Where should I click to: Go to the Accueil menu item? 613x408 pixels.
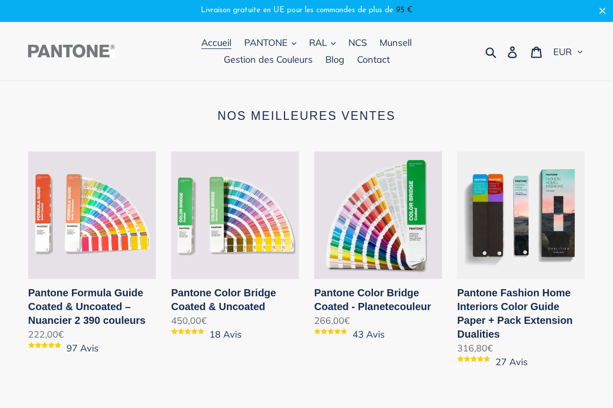click(216, 42)
